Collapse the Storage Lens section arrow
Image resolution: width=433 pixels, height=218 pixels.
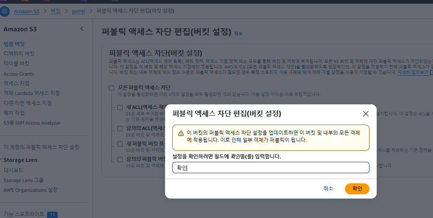(x=1, y=160)
